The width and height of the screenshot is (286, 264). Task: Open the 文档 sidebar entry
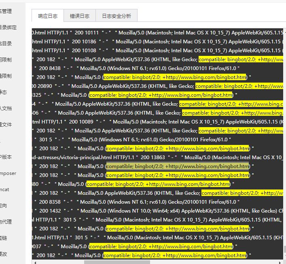tap(6, 108)
